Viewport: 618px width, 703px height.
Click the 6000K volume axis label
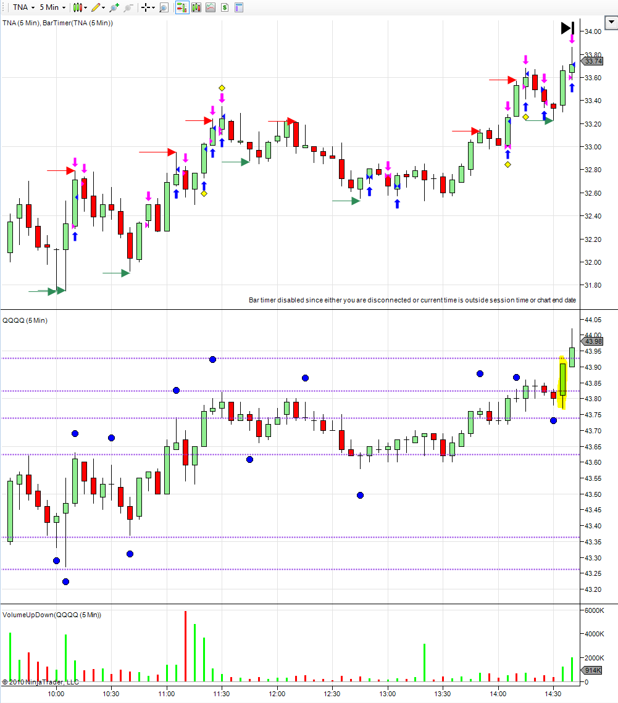594,610
